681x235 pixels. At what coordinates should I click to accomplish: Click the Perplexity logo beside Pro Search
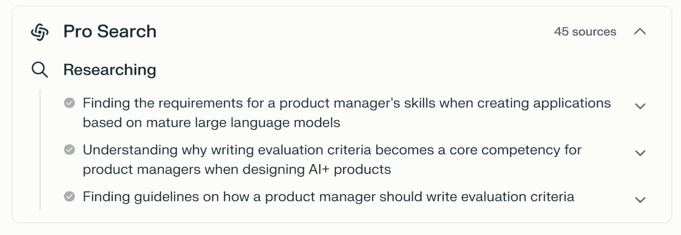[x=40, y=32]
